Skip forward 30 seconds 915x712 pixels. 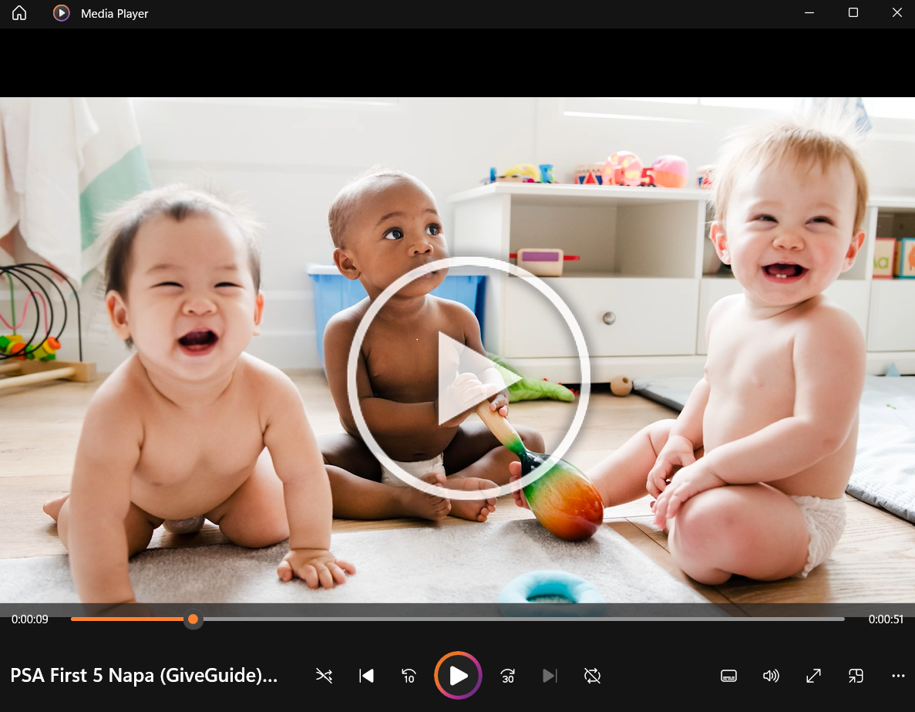(508, 676)
